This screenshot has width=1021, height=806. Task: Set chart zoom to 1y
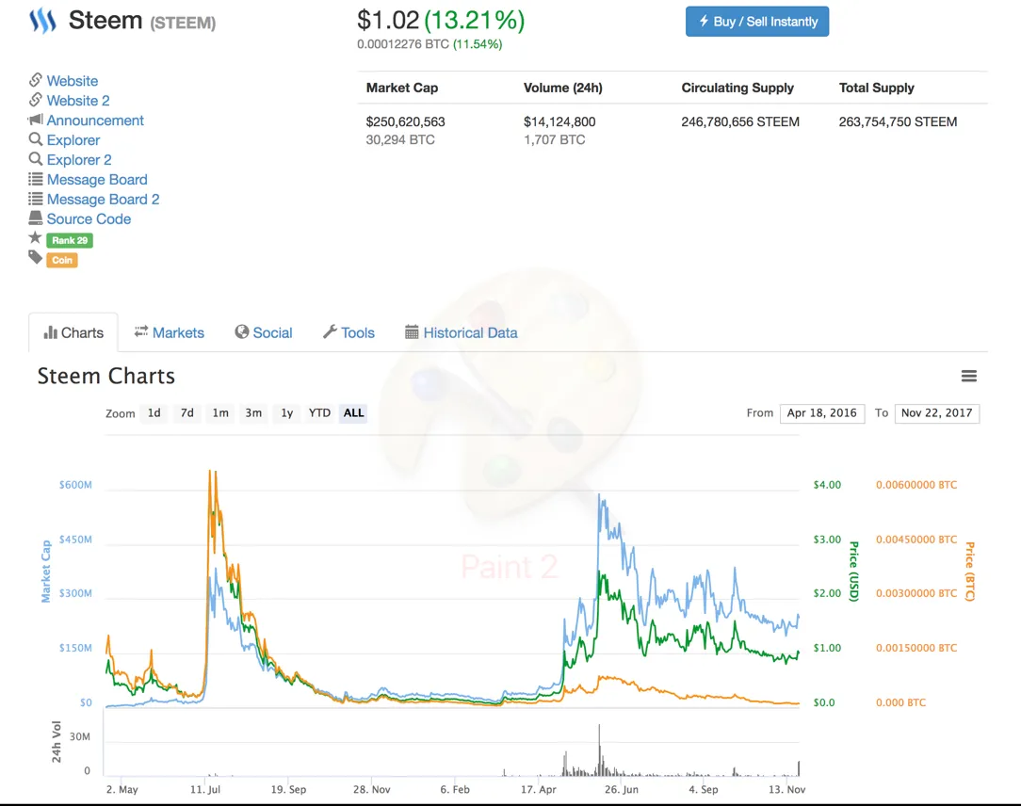pyautogui.click(x=287, y=412)
